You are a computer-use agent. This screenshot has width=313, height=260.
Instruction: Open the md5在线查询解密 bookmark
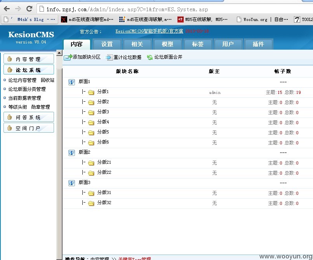[x=87, y=19]
